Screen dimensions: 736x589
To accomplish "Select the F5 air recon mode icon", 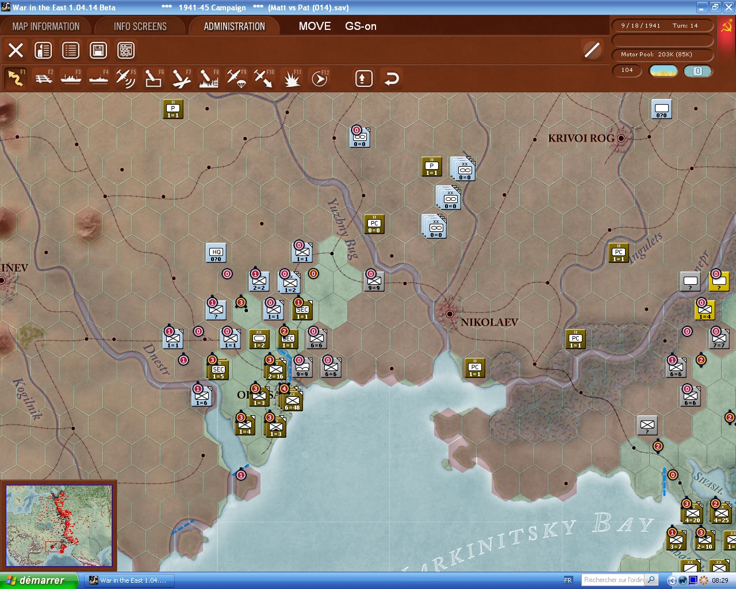I will pos(126,78).
